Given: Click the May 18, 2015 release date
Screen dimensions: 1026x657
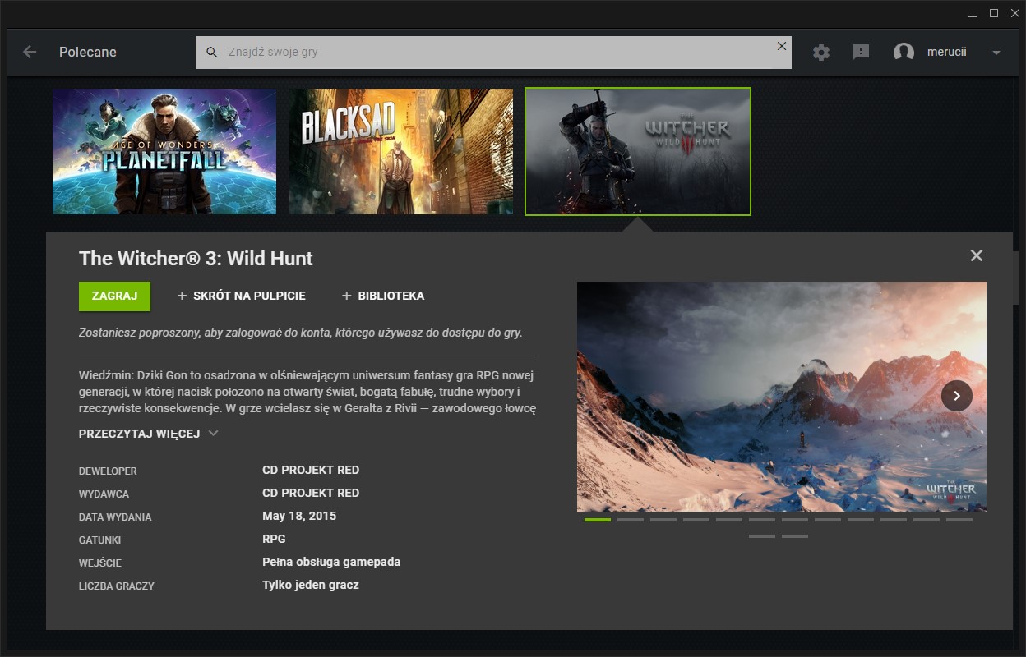Looking at the screenshot, I should coord(299,516).
